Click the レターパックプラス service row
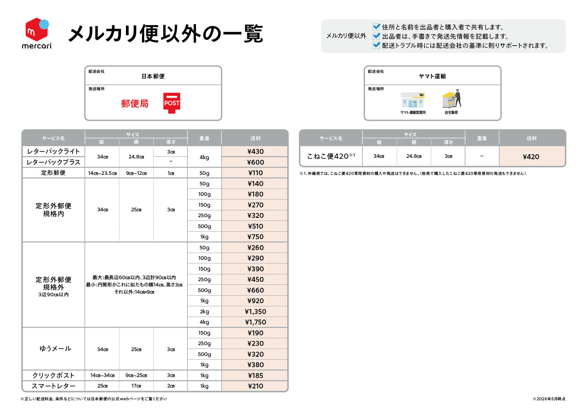587x419 pixels. coord(53,162)
